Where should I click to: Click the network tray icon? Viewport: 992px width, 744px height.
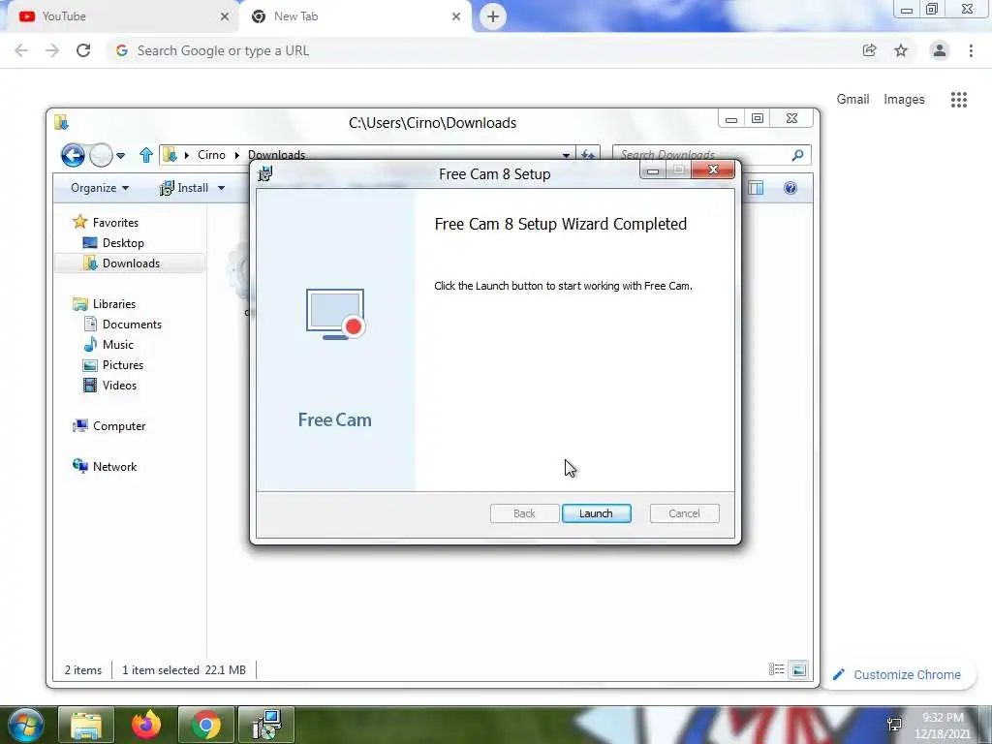click(894, 725)
